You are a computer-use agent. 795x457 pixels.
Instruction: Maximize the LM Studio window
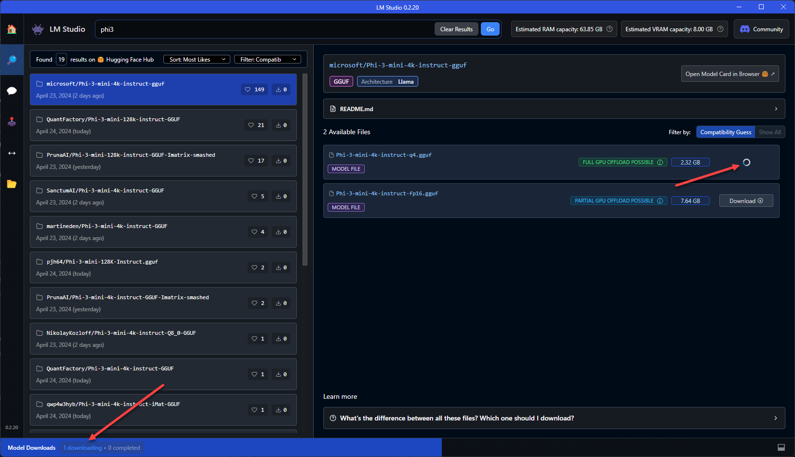[761, 7]
